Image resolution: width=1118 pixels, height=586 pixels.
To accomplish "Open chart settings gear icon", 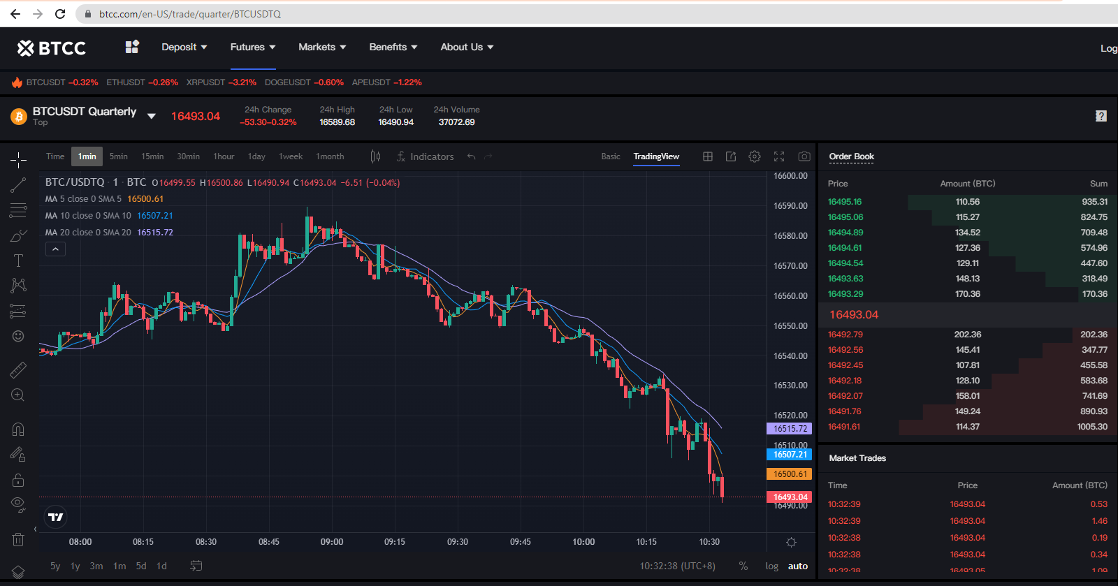I will (755, 156).
